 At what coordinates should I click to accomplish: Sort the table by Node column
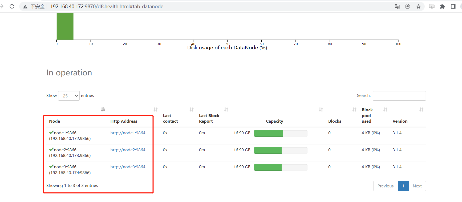click(103, 109)
